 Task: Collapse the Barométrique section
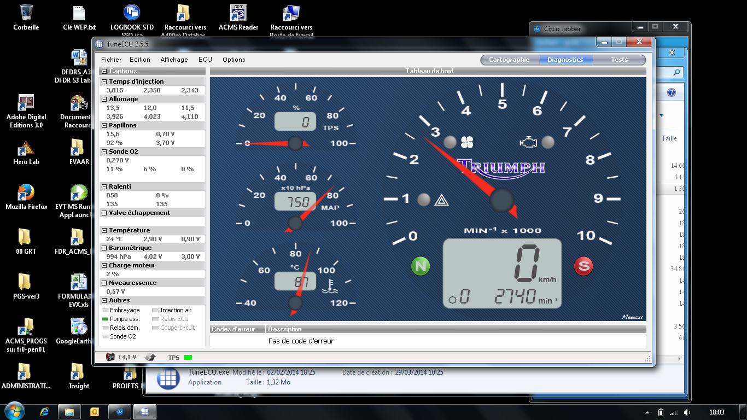(x=104, y=248)
